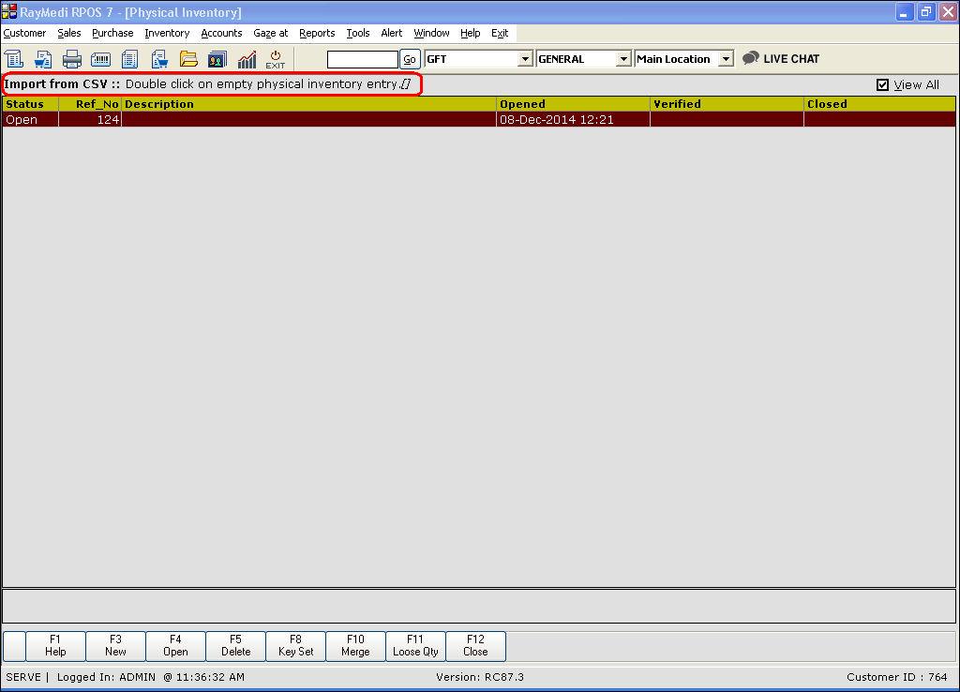Click the F8 Key Set button
The width and height of the screenshot is (960, 692).
295,646
